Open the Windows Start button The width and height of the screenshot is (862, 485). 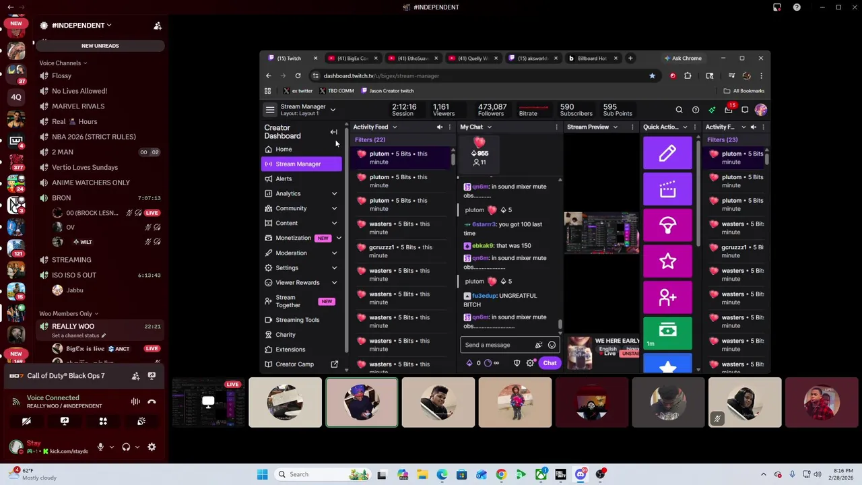[263, 474]
